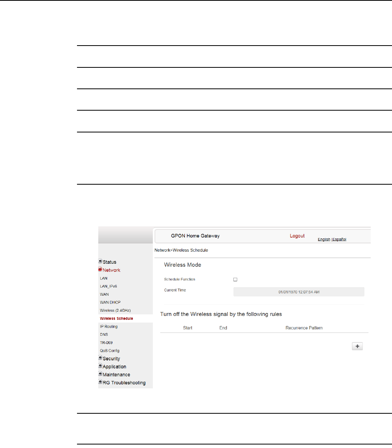Click the Network>Wireless Schedule breadcrumb
The width and height of the screenshot is (392, 448).
[x=181, y=250]
